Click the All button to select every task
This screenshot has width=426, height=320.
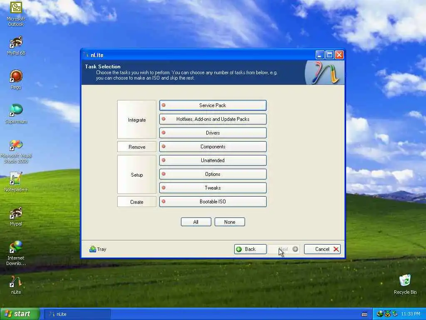196,222
